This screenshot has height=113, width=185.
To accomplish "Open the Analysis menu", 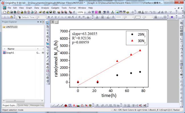I will coord(45,8).
